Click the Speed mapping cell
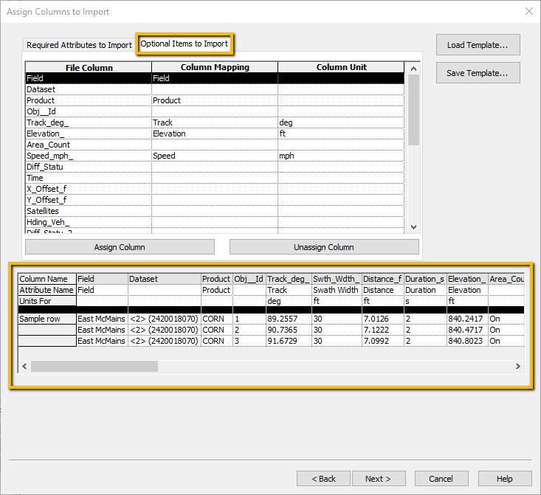This screenshot has height=495, width=541. click(x=215, y=156)
